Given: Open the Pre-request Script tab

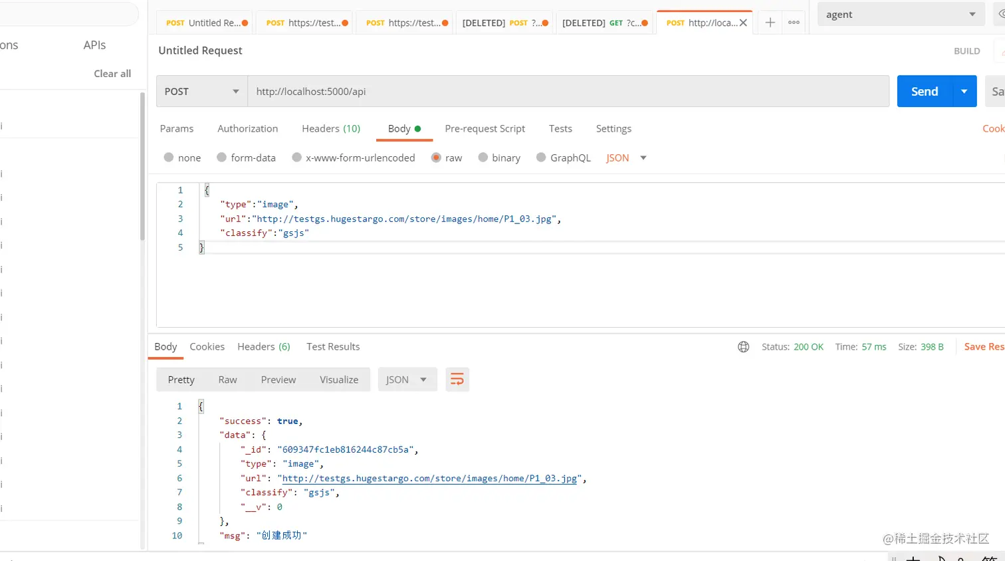Looking at the screenshot, I should [485, 128].
